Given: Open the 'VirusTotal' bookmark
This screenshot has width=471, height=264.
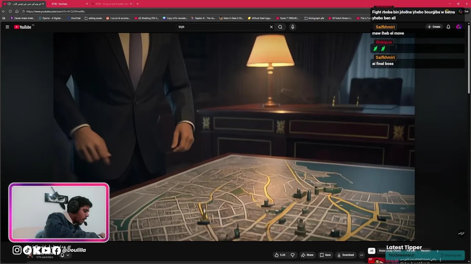Looking at the screenshot, I should pyautogui.click(x=74, y=18).
